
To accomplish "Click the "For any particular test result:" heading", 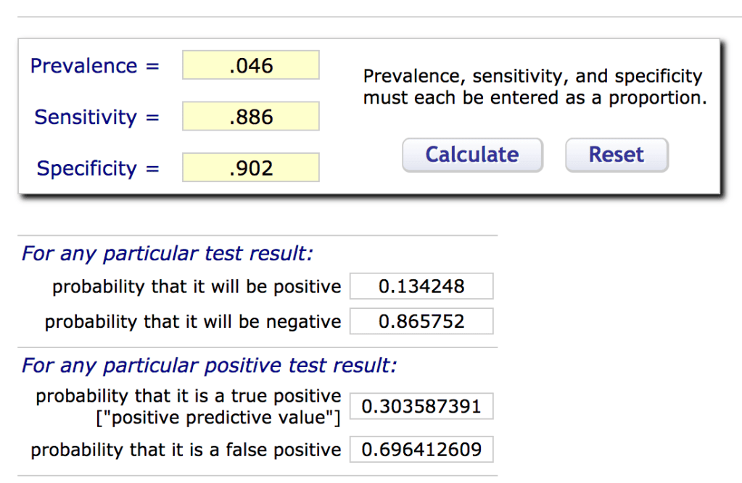I will pos(168,254).
